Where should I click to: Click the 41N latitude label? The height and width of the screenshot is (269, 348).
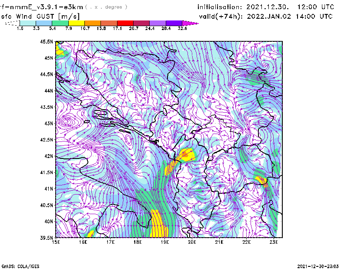click(x=49, y=188)
